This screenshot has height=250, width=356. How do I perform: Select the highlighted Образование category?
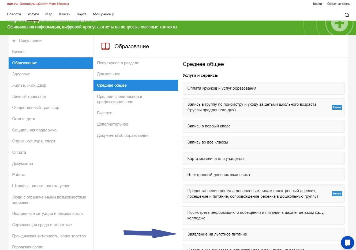click(x=51, y=63)
